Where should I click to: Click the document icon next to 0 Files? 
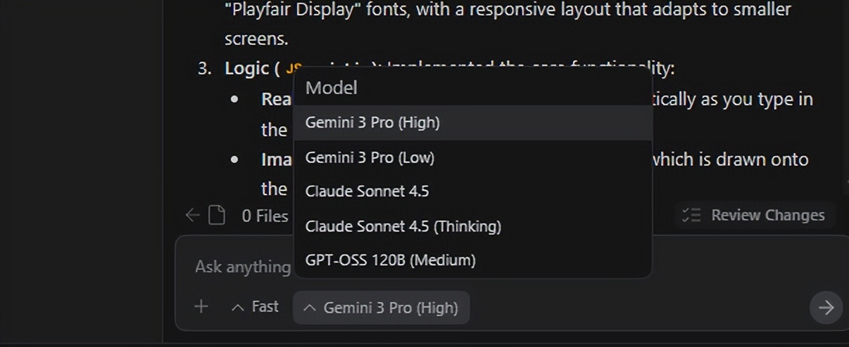pos(217,215)
